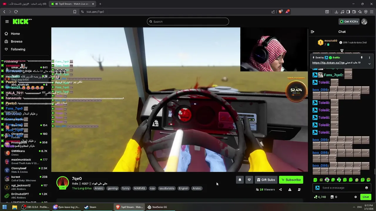The width and height of the screenshot is (376, 211).
Task: Open chat settings gear
Action: (x=355, y=197)
